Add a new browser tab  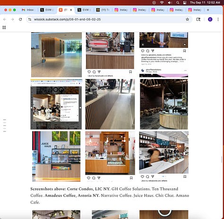208,10
